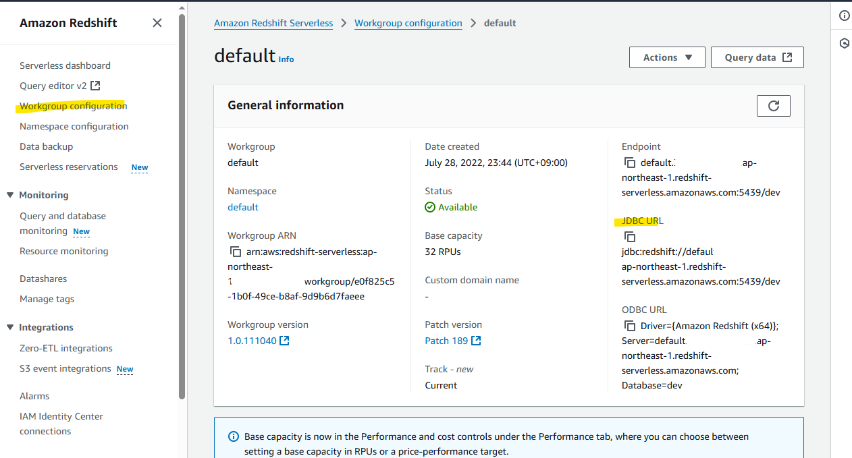Click the external link icon beside Query editor v2

coord(95,86)
